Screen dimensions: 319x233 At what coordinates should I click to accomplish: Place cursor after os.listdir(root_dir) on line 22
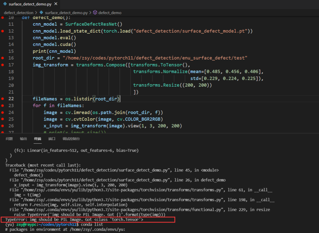pos(120,99)
